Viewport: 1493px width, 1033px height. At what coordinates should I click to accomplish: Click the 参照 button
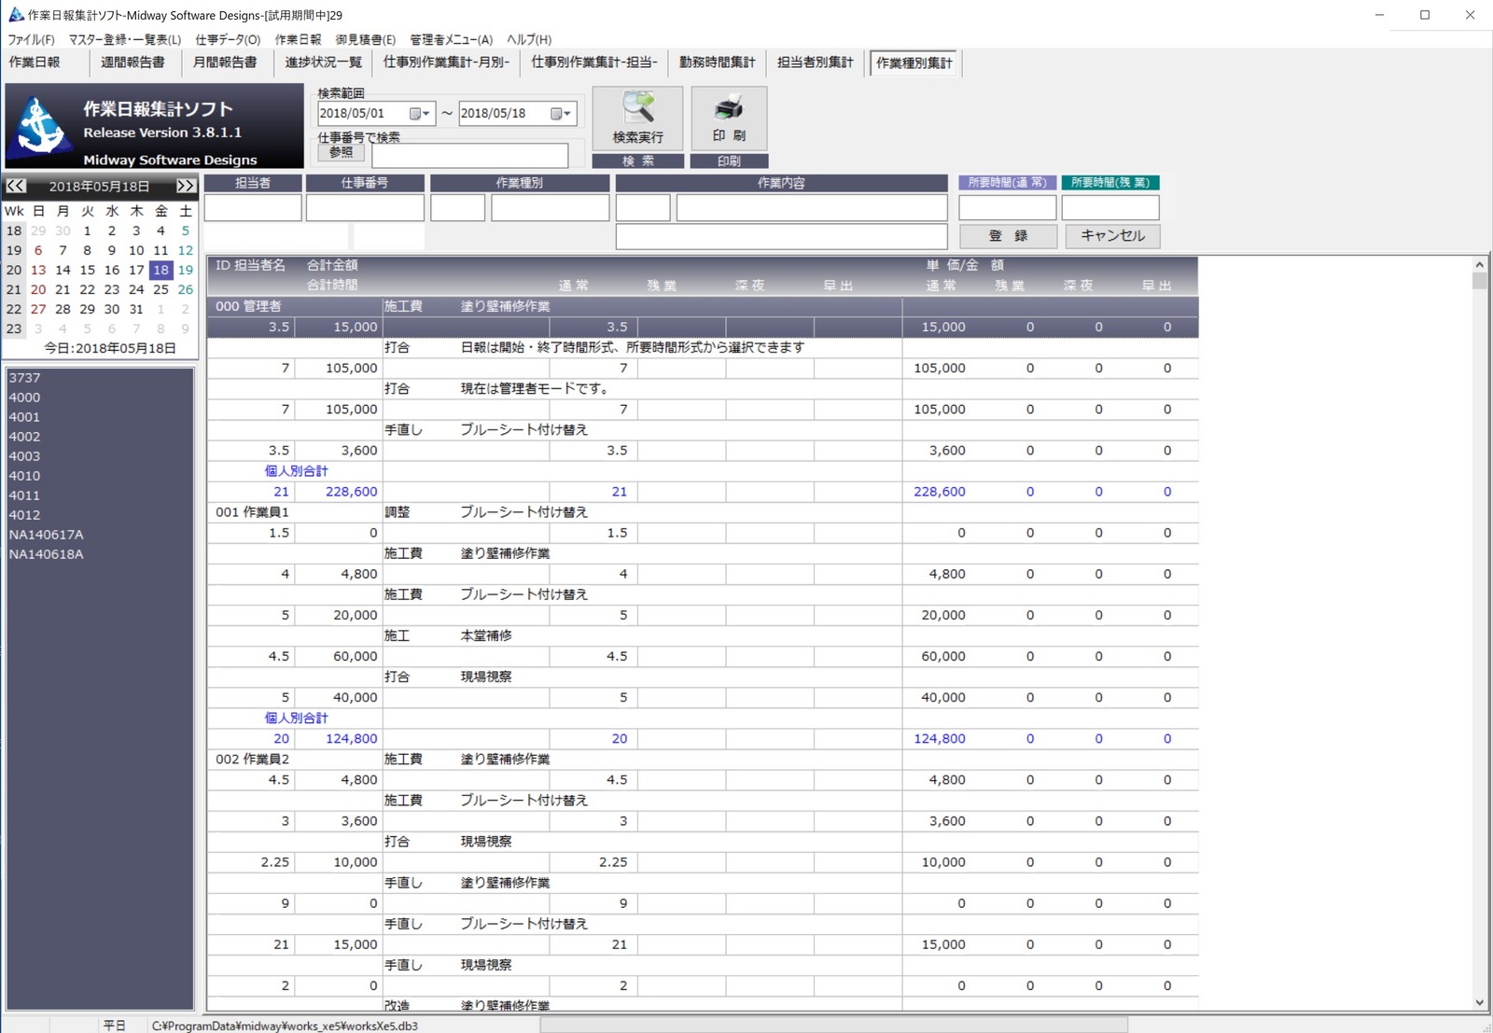pos(341,152)
